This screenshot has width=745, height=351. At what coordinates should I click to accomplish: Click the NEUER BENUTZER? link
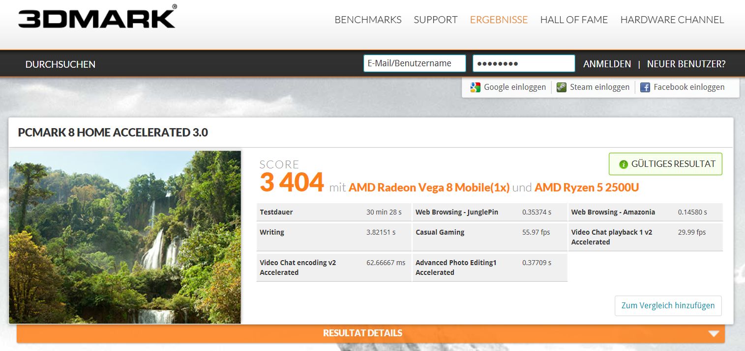point(686,64)
